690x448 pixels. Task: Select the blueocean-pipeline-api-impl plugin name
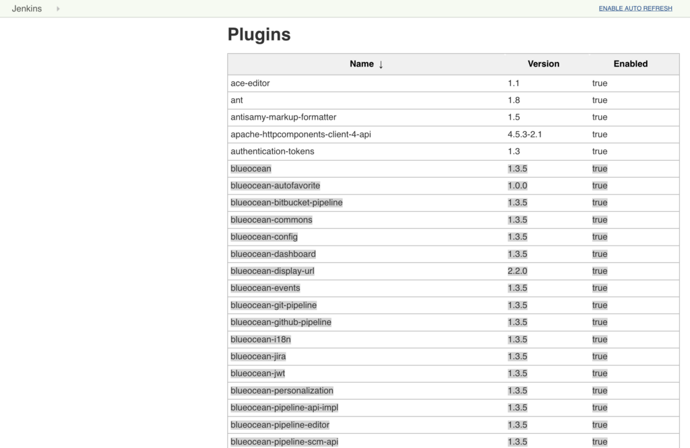point(284,408)
